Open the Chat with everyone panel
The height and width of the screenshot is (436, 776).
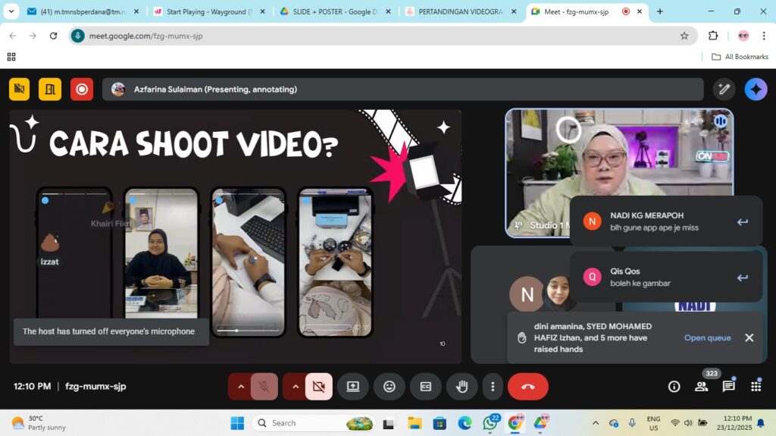pyautogui.click(x=728, y=387)
